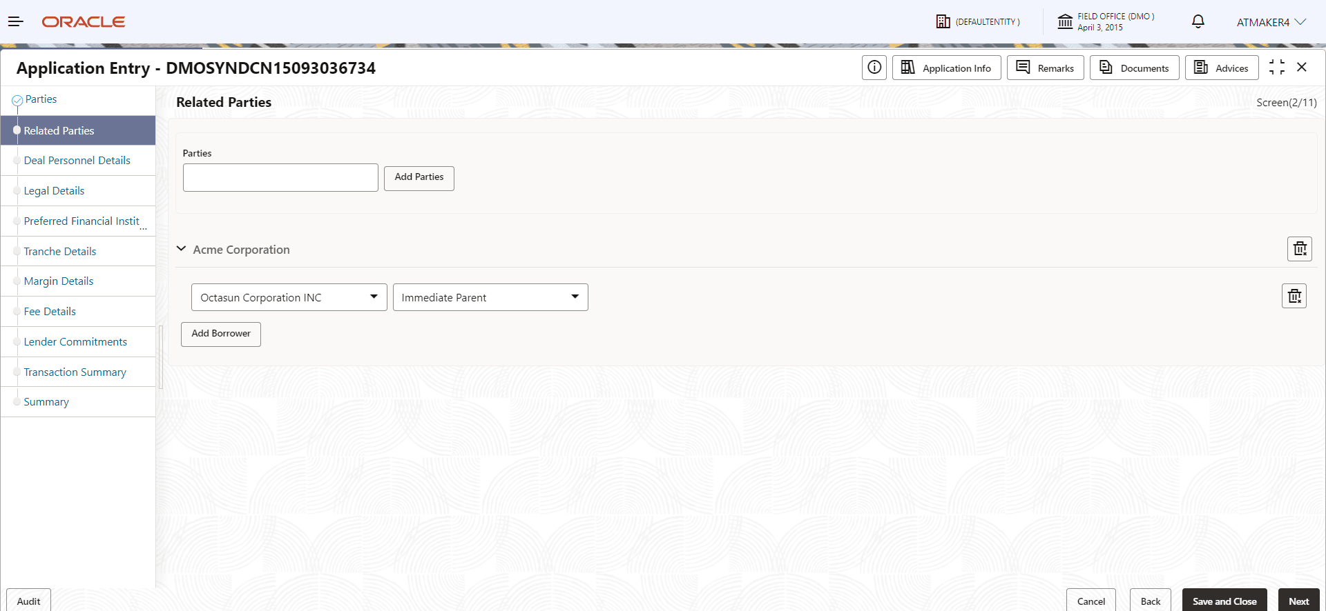Collapse the Acme Corporation section

181,249
